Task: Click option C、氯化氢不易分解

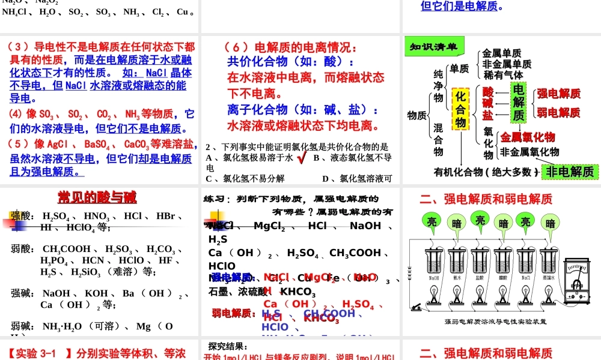Action: click(x=245, y=179)
